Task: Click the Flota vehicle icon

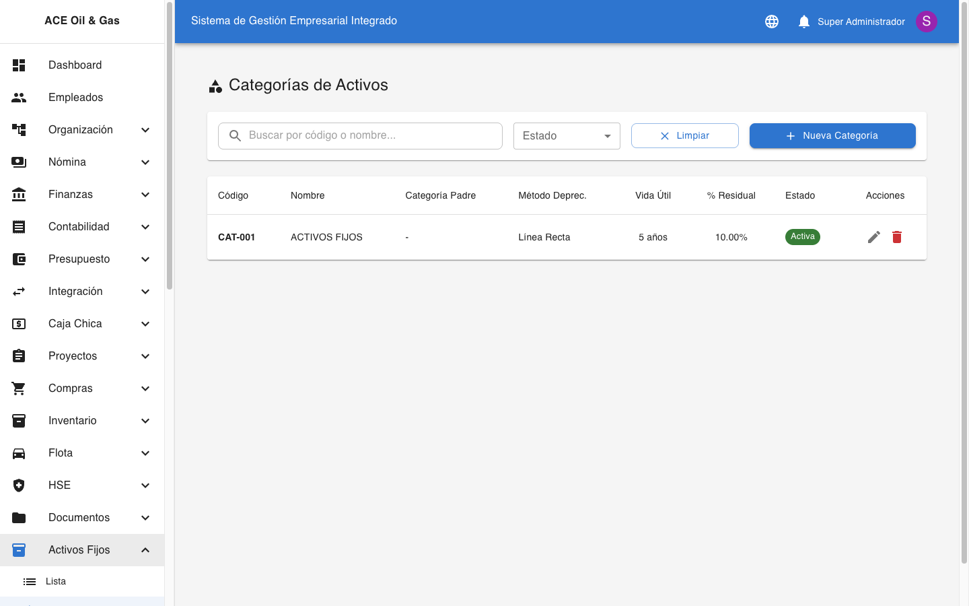Action: click(x=18, y=452)
